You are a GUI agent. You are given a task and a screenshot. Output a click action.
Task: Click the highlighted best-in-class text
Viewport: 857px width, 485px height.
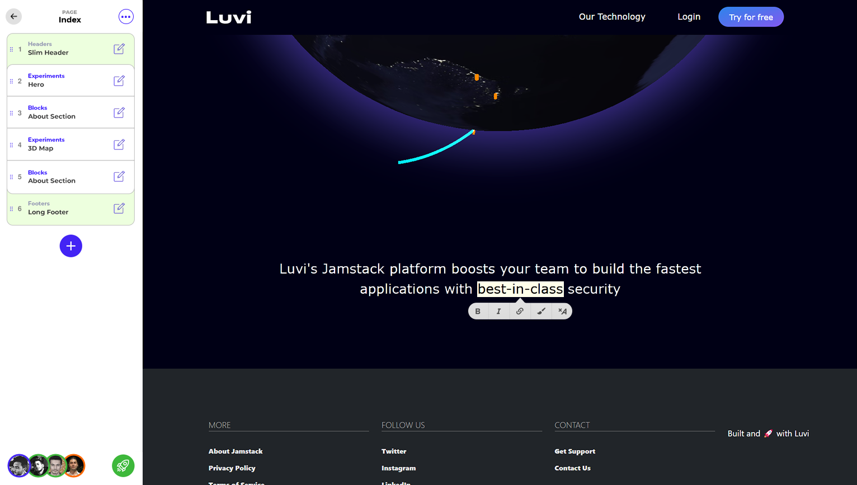(x=520, y=289)
